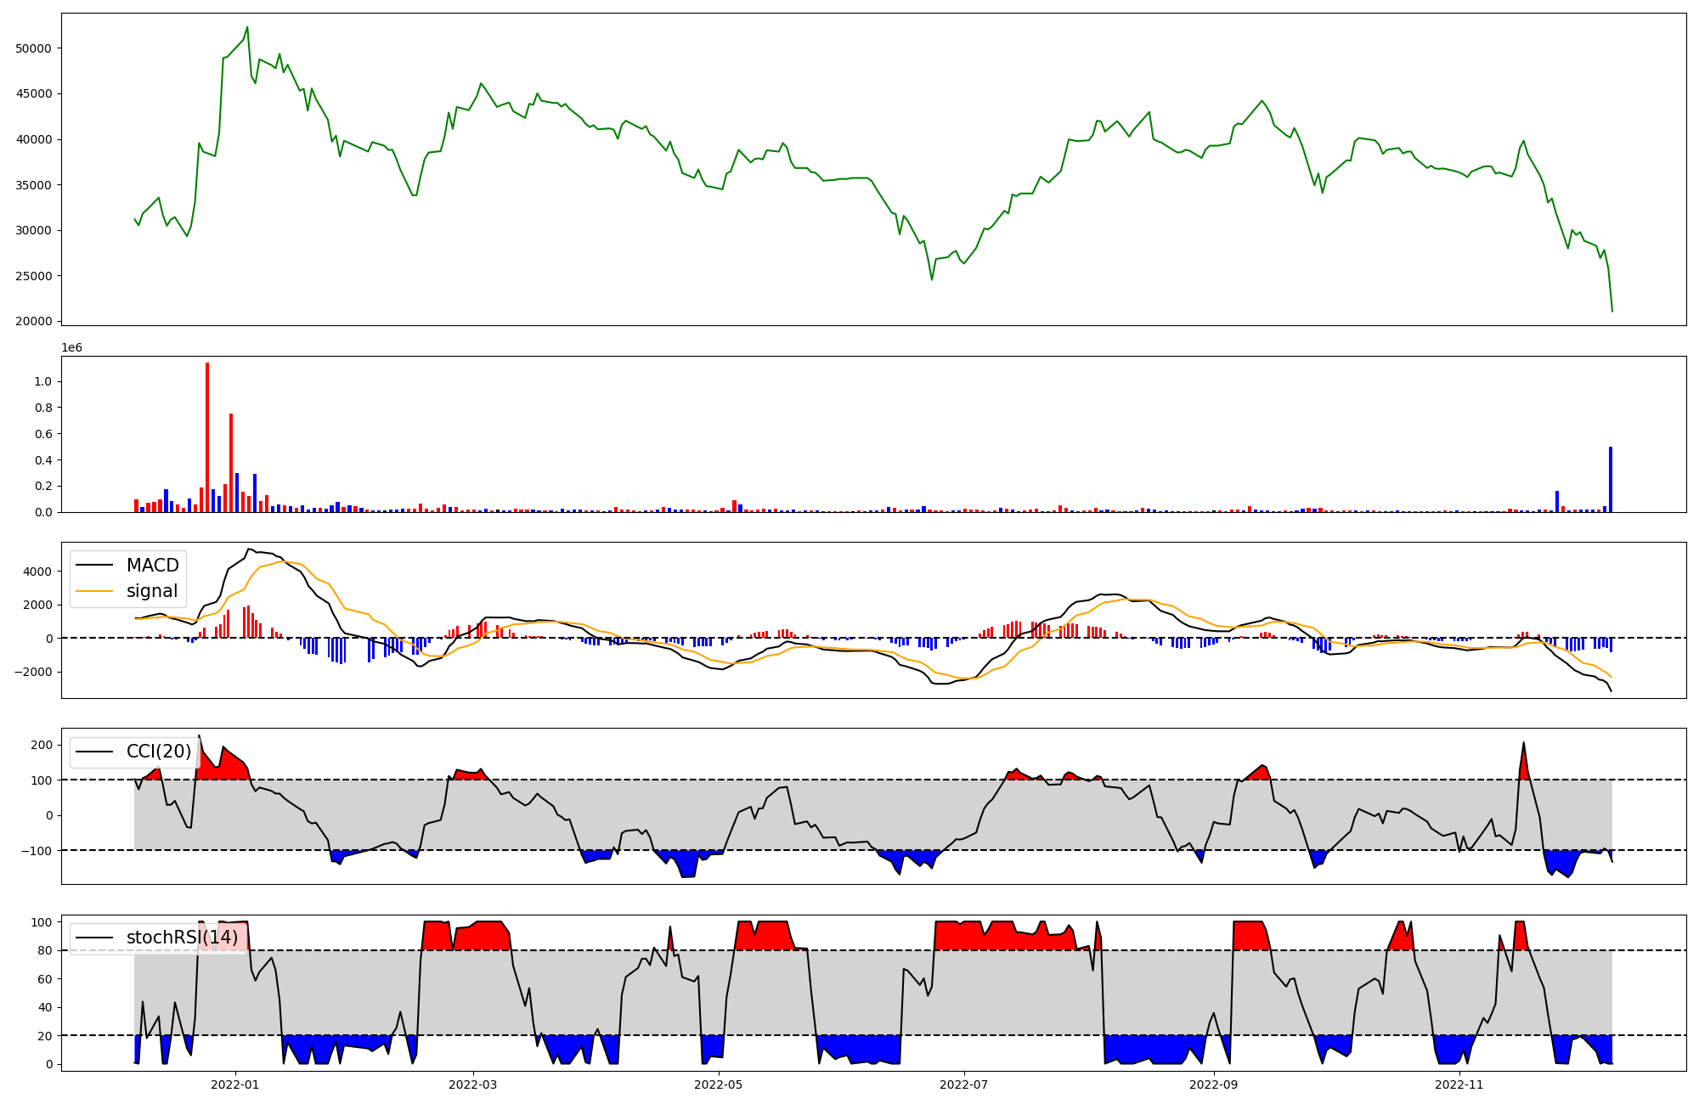Image resolution: width=1699 pixels, height=1104 pixels.
Task: Click the 0.6 tick on volume axis
Action: [42, 434]
